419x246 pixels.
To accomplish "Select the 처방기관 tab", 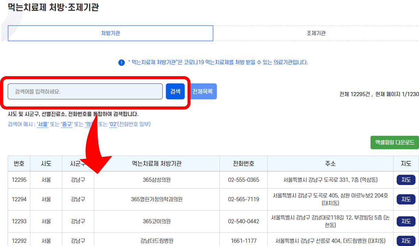I will point(110,33).
